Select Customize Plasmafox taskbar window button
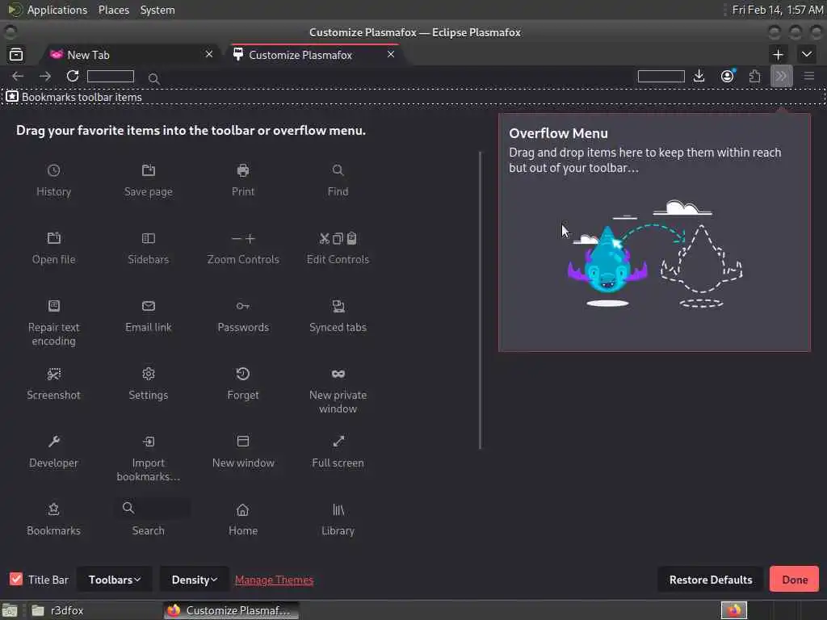Viewport: 827px width, 620px height. coord(231,610)
